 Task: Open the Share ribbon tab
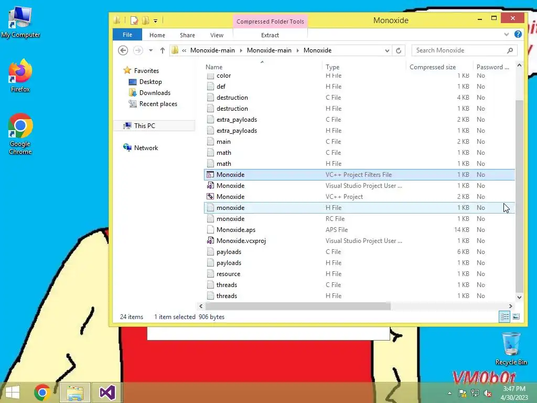coord(187,35)
